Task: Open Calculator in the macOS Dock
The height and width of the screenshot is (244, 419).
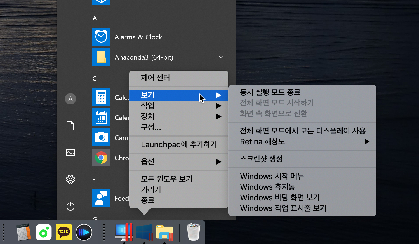Action: click(x=23, y=232)
